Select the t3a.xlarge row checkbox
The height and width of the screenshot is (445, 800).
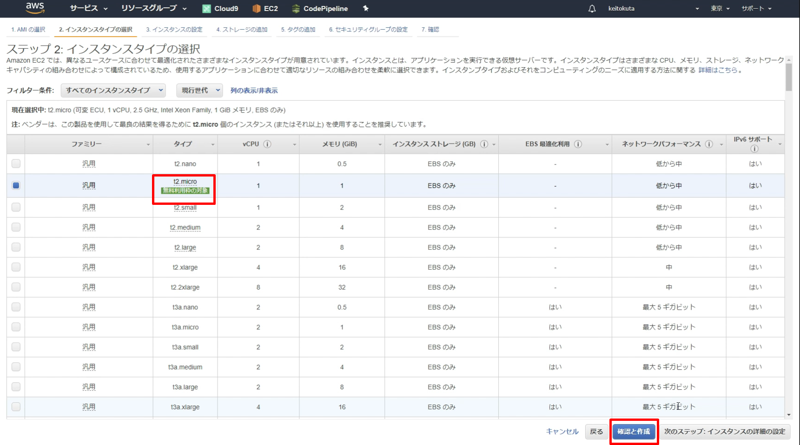point(16,407)
